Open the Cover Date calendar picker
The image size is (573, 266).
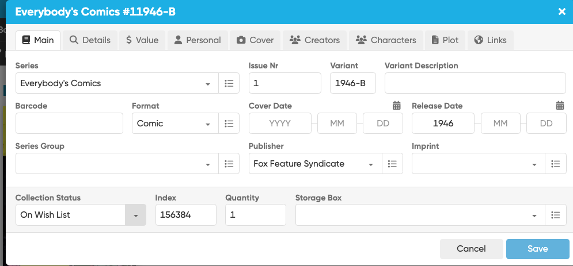[396, 106]
